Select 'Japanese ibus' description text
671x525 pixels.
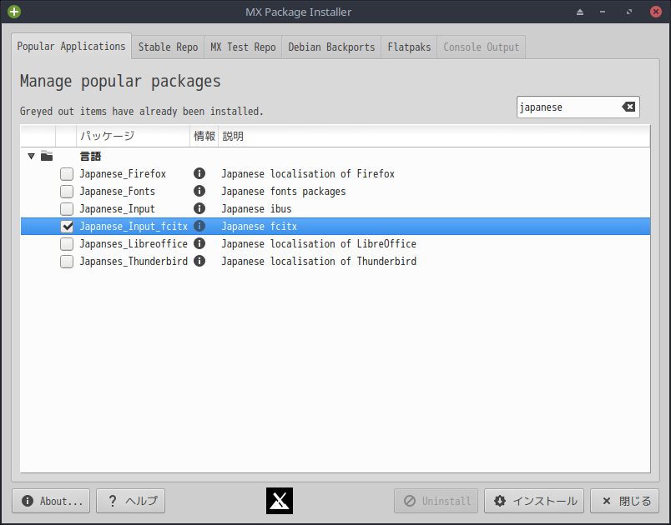[256, 209]
